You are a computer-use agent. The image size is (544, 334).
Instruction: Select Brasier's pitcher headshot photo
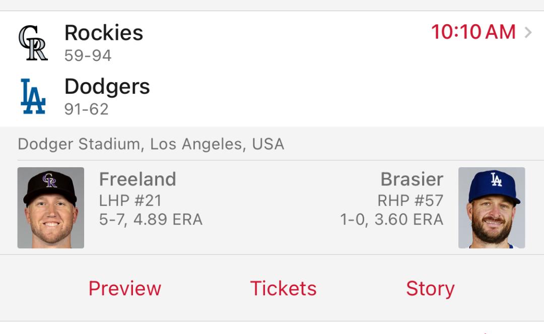(x=492, y=208)
